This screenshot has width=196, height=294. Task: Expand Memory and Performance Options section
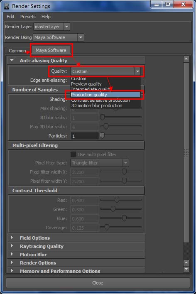tap(12, 271)
